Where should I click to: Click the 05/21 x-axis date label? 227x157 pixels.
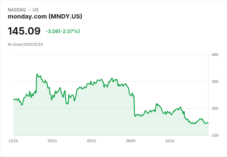(x=91, y=141)
